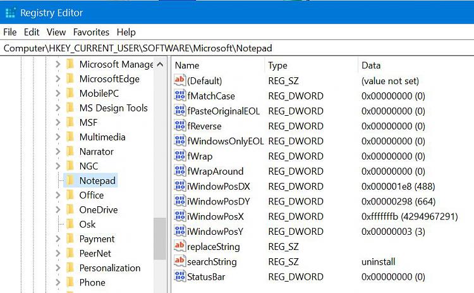Expand the Personalization key node
The width and height of the screenshot is (474, 293).
[58, 268]
